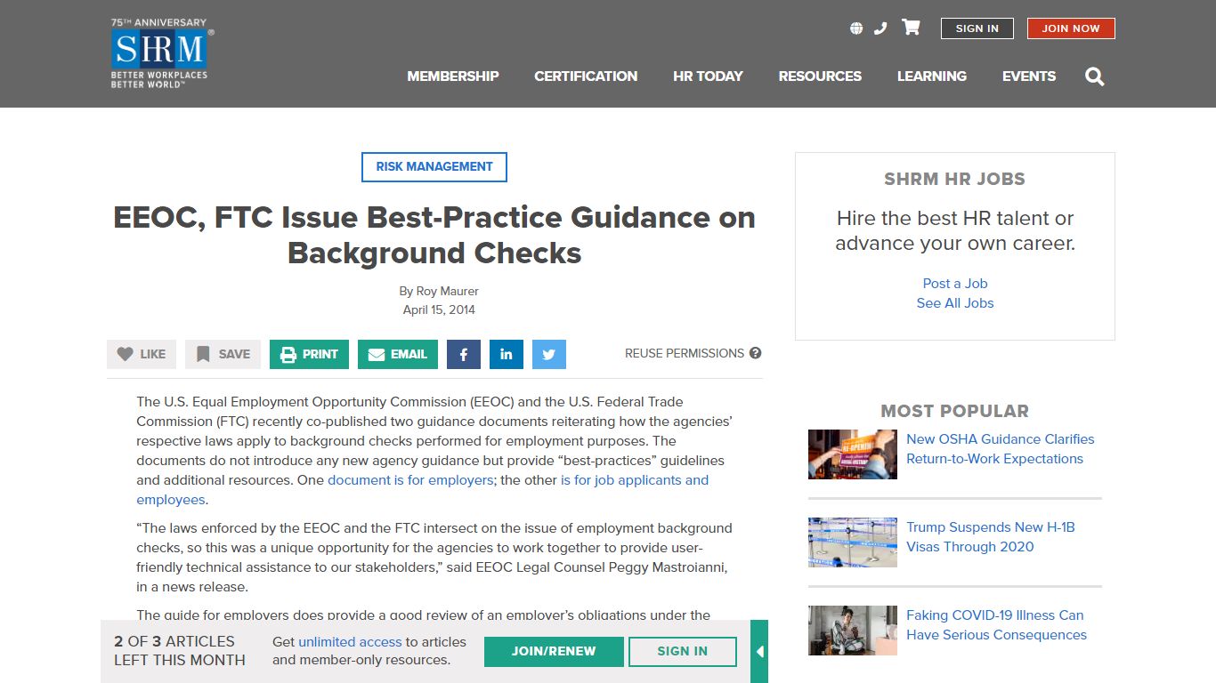Save this article bookmark

(223, 354)
